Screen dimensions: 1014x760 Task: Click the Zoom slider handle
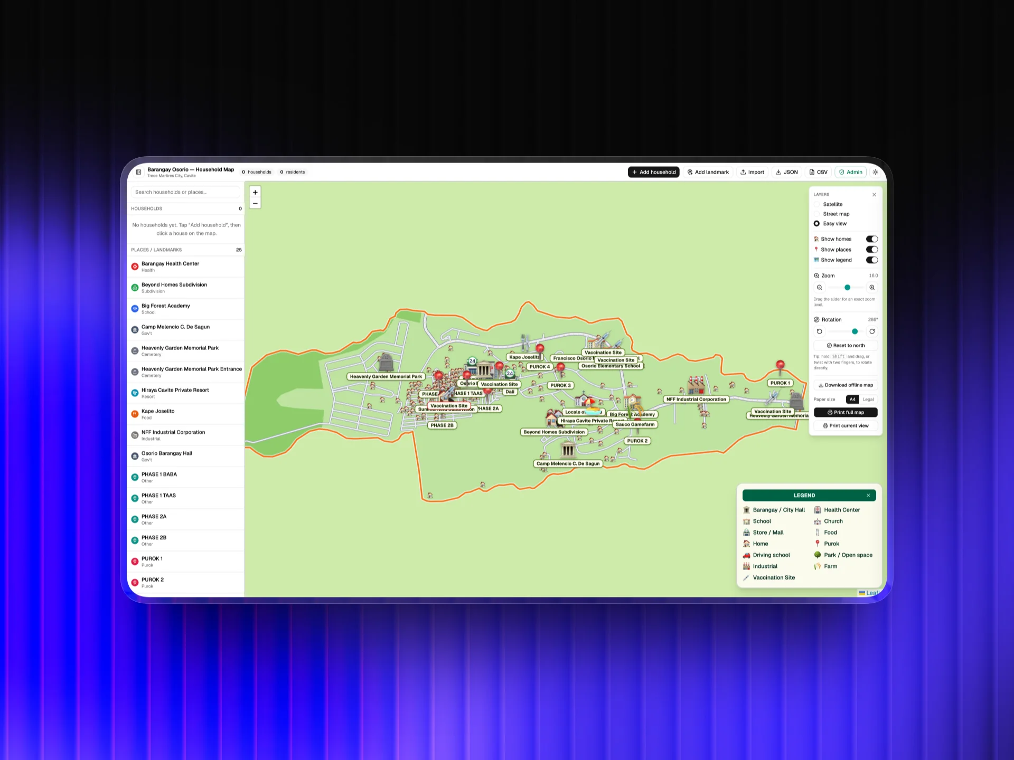pyautogui.click(x=848, y=288)
